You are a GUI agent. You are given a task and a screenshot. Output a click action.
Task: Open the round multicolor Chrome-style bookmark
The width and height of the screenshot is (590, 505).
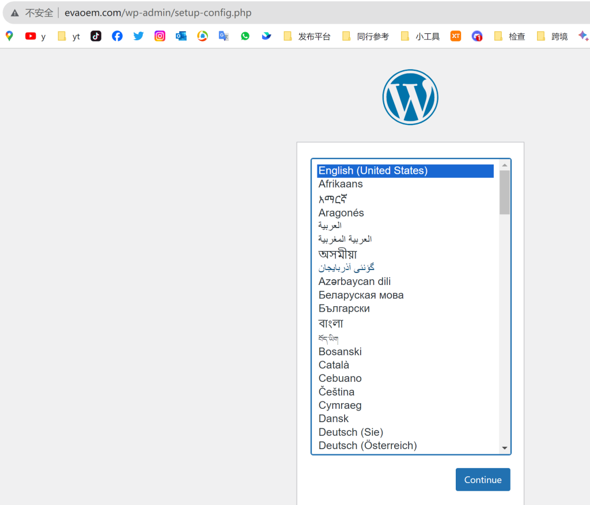[202, 36]
